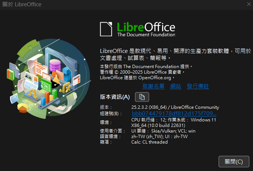Dismiss the window using the title-bar X
Viewport: 253px width, 171px height.
[x=249, y=4]
